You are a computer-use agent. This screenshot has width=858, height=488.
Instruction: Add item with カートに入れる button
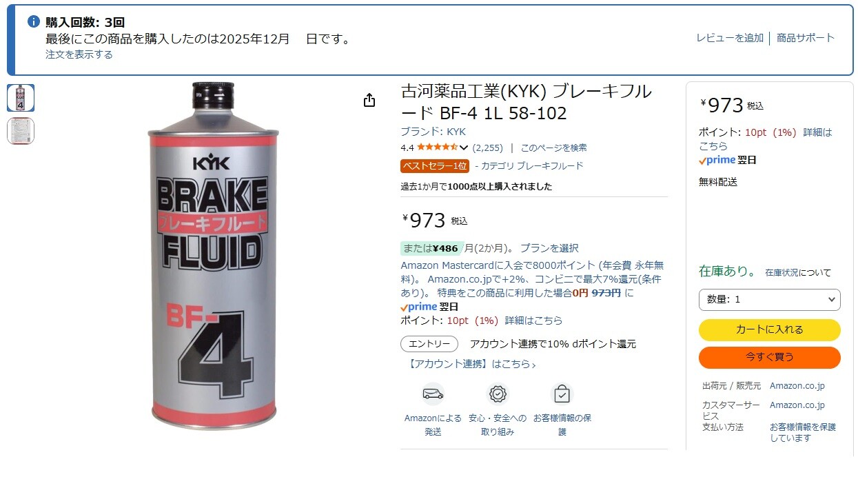coord(770,330)
